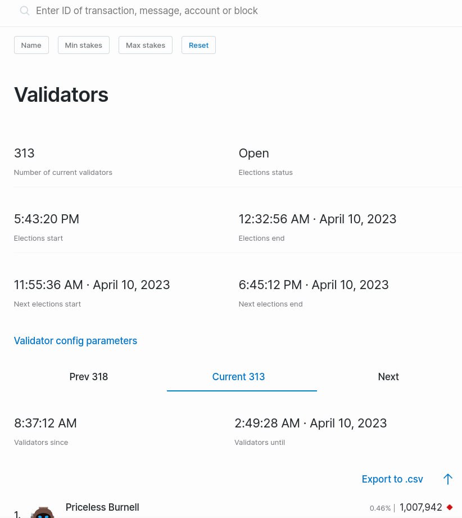Sort by Min stakes

pos(84,45)
